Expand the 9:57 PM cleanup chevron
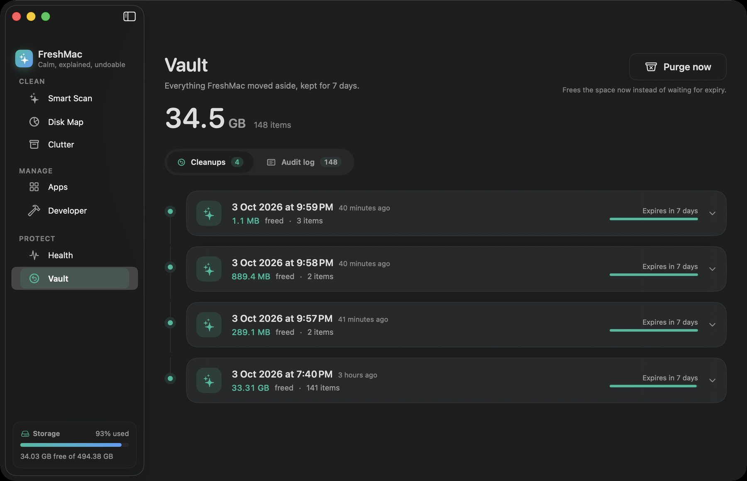Image resolution: width=747 pixels, height=481 pixels. point(712,325)
